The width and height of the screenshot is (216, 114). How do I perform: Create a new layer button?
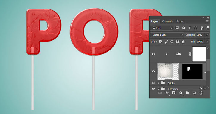pos(194,93)
